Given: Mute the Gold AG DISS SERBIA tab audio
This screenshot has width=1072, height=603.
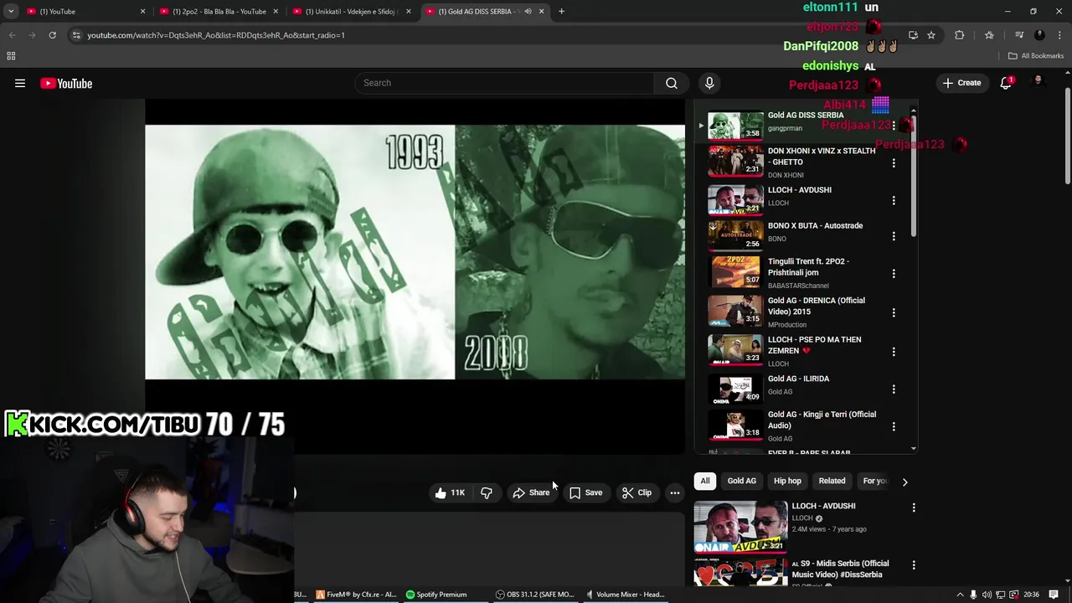Looking at the screenshot, I should 528,12.
